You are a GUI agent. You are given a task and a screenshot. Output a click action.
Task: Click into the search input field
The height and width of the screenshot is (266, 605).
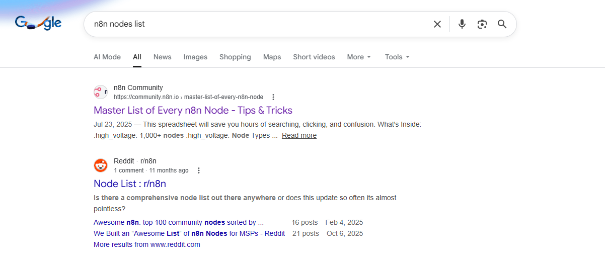coord(252,24)
